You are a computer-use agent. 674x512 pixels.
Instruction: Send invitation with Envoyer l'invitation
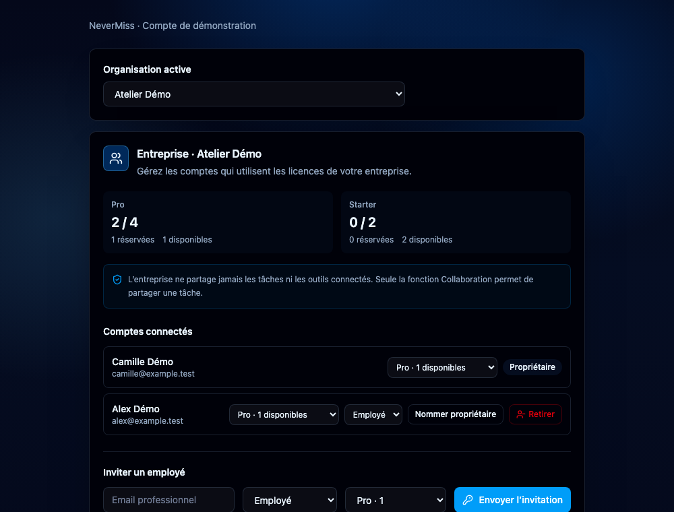point(512,500)
